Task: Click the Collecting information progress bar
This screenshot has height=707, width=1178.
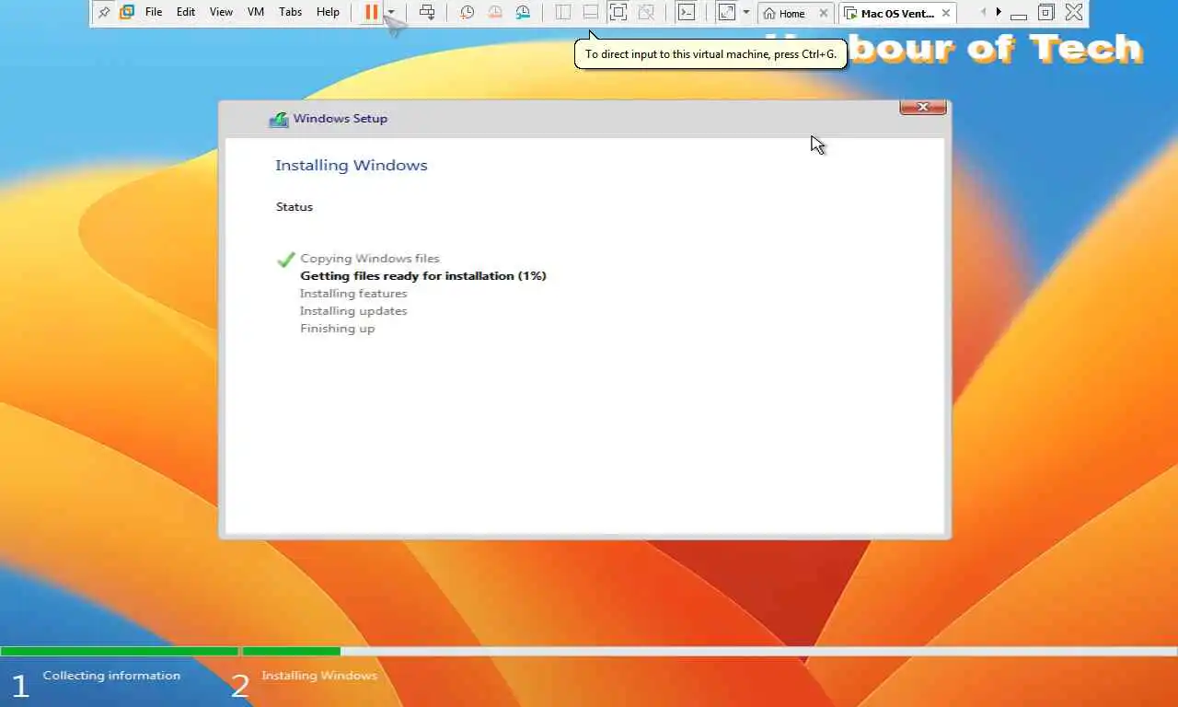Action: 120,652
